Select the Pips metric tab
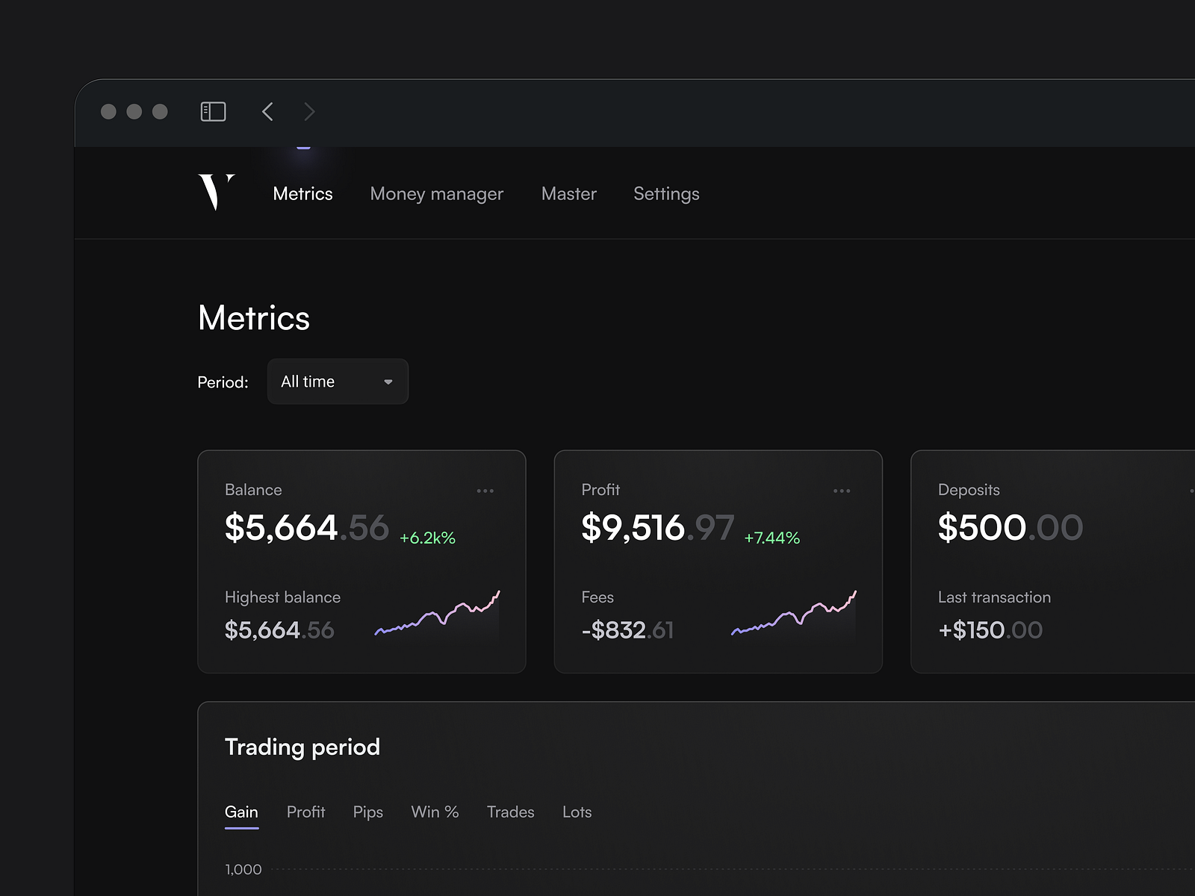This screenshot has width=1195, height=896. [367, 812]
